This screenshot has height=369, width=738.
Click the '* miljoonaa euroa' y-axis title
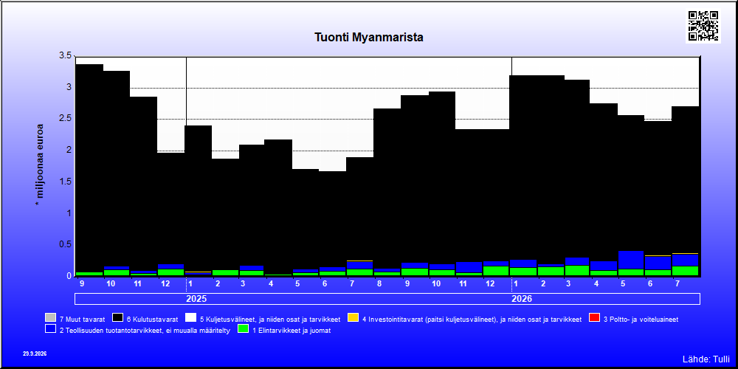pyautogui.click(x=40, y=165)
